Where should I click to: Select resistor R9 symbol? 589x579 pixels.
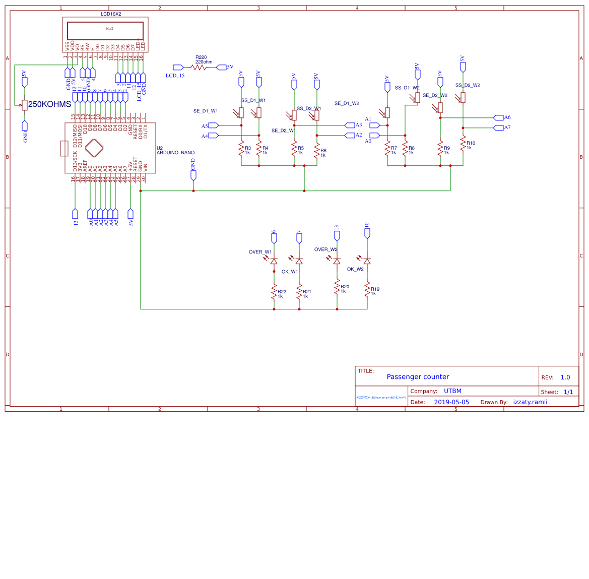[x=440, y=149]
